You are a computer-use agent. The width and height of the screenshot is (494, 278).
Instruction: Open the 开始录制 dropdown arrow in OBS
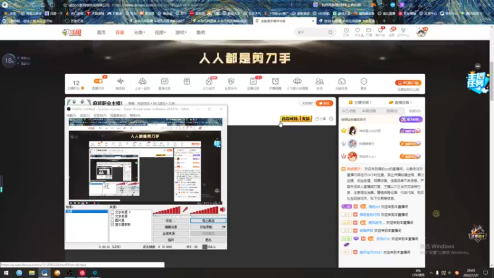coord(224,227)
